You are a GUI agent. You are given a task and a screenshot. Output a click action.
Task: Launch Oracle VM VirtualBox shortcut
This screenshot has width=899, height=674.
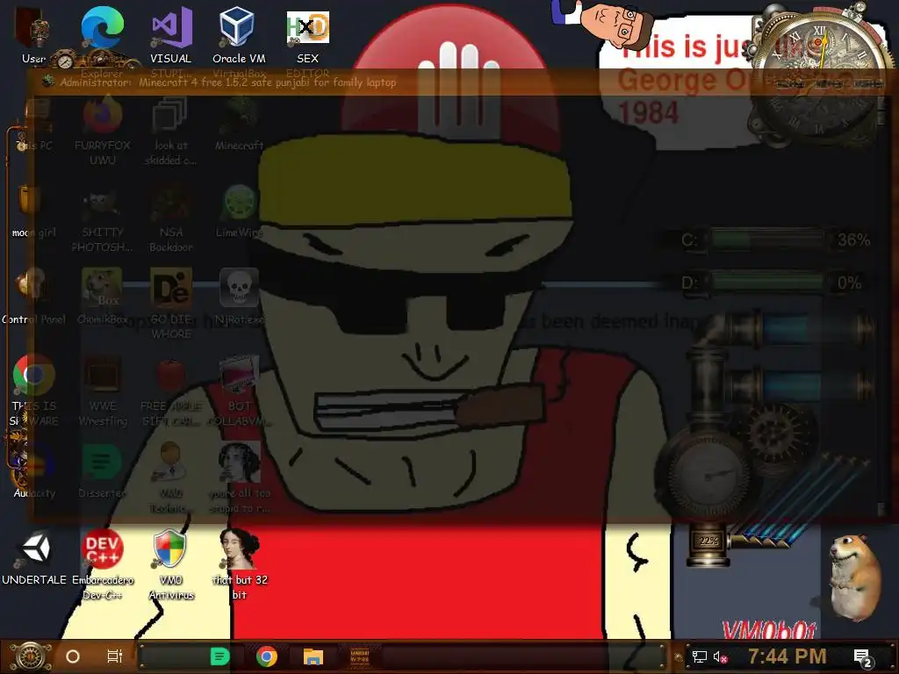(x=239, y=40)
